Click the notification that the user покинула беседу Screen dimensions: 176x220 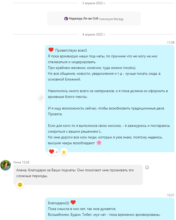coord(94,18)
